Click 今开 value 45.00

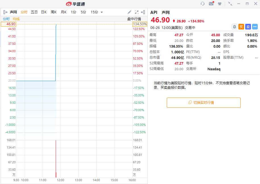click(x=215, y=35)
